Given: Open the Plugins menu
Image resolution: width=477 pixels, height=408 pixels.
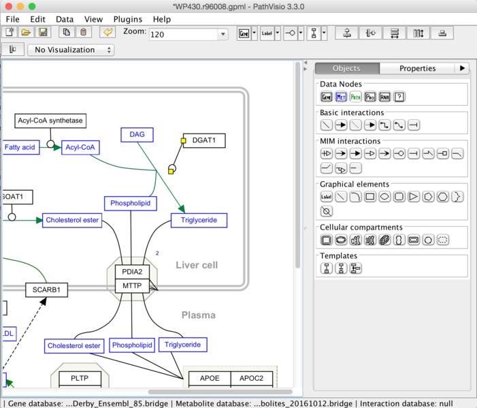Looking at the screenshot, I should (128, 19).
